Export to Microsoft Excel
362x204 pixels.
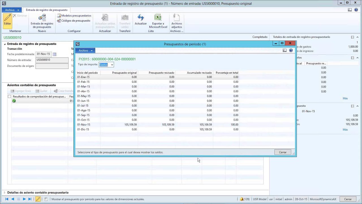click(x=158, y=21)
